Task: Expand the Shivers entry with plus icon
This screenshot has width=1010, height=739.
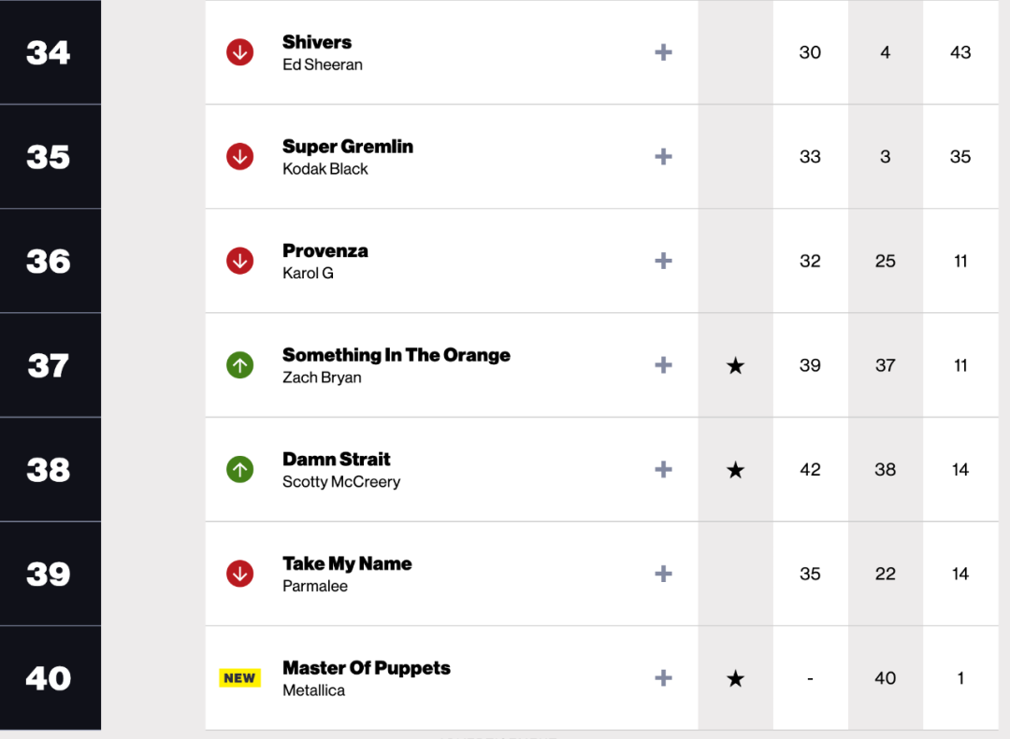Action: point(663,52)
